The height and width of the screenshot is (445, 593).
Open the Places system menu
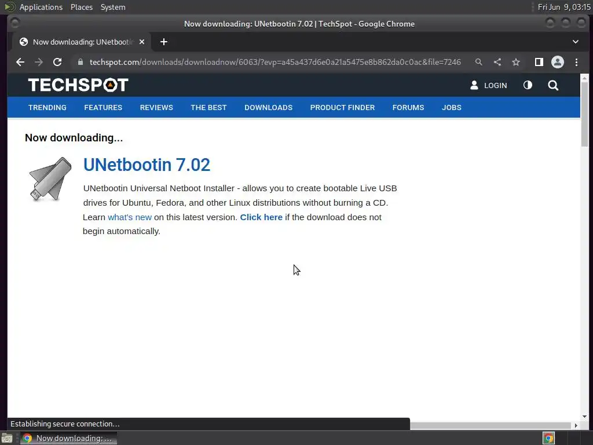click(82, 7)
